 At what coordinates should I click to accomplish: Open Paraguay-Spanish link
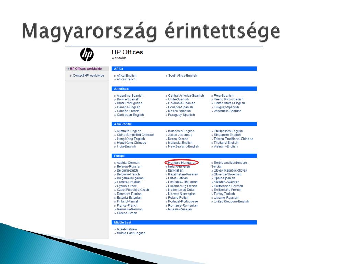click(181, 115)
